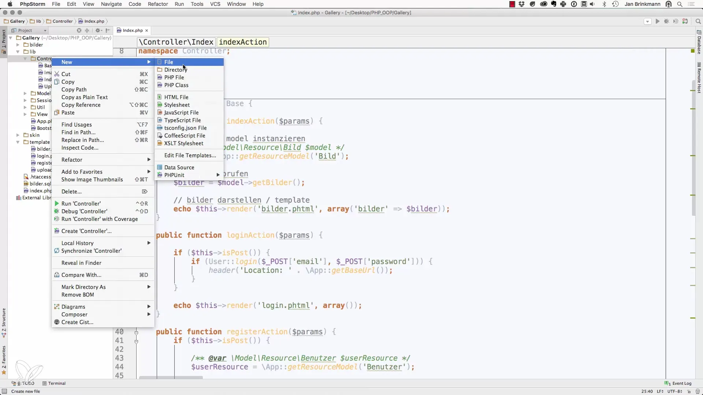Expand the bilder folder
Image resolution: width=703 pixels, height=395 pixels.
pyautogui.click(x=18, y=45)
